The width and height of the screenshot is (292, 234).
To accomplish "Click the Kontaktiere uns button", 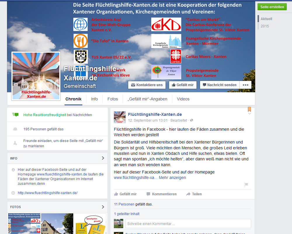I will pyautogui.click(x=147, y=85).
